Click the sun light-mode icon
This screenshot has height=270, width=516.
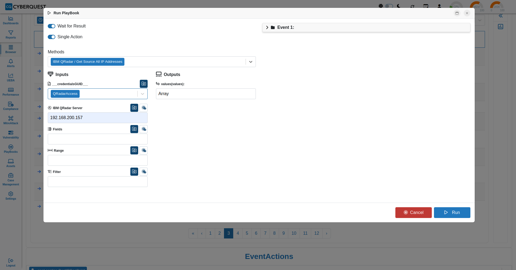381,6
